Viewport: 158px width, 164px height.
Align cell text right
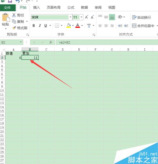click(112, 26)
